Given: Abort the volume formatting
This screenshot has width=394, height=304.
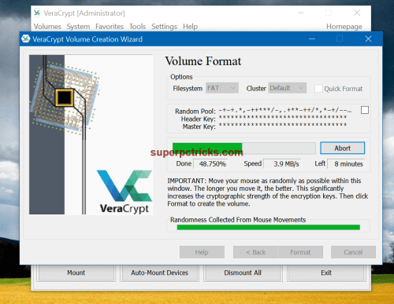Looking at the screenshot, I should click(343, 148).
